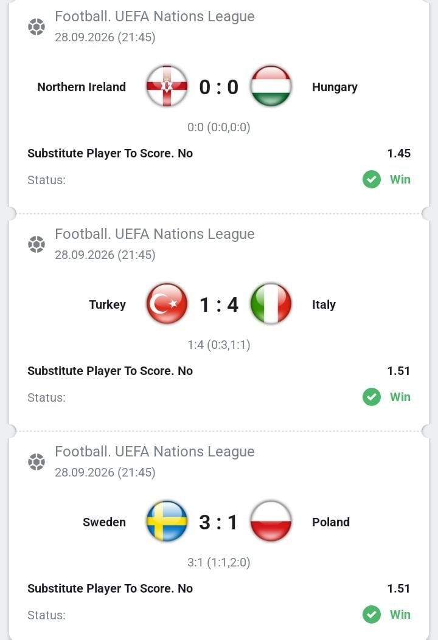The image size is (438, 640).
Task: Click football icon beside Northern Ireland match header
Action: coord(36,27)
